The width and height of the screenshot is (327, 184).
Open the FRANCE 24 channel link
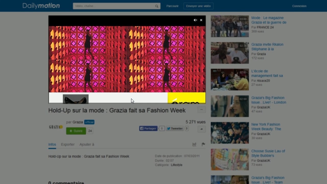[x=265, y=27]
